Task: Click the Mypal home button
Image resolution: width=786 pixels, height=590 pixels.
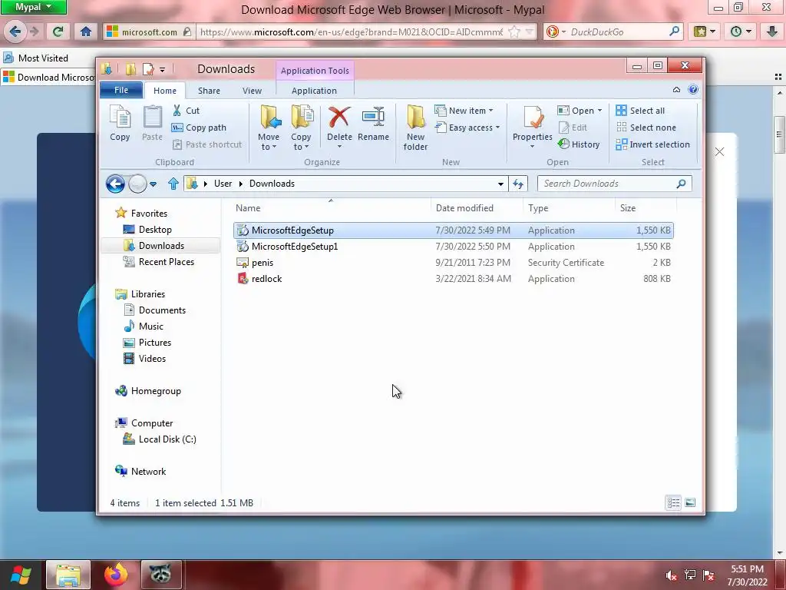Action: 86,31
